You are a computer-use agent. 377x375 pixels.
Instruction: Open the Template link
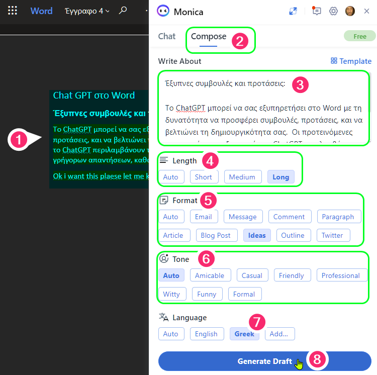pyautogui.click(x=351, y=61)
